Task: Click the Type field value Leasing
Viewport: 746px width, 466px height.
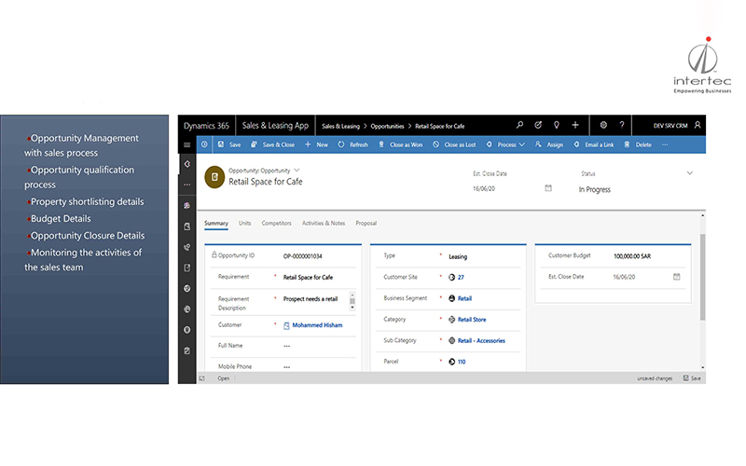Action: click(x=458, y=257)
